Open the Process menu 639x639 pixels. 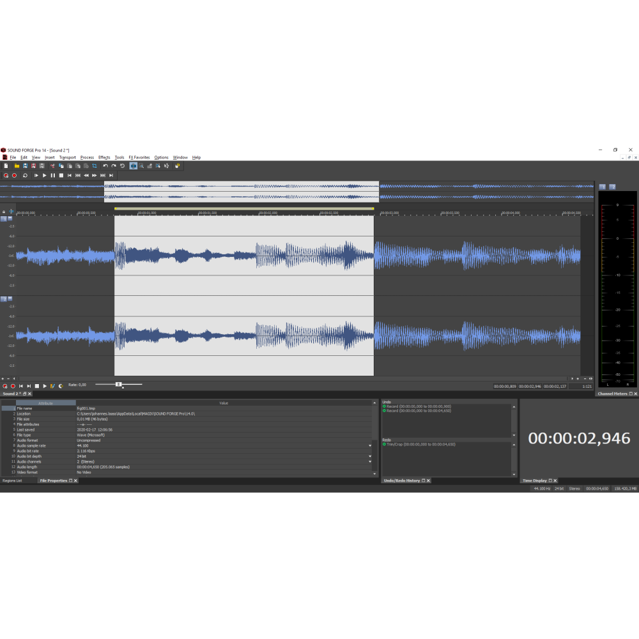click(x=87, y=157)
